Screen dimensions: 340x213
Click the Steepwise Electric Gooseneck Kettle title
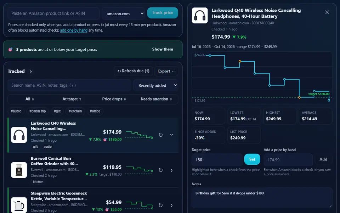click(59, 196)
